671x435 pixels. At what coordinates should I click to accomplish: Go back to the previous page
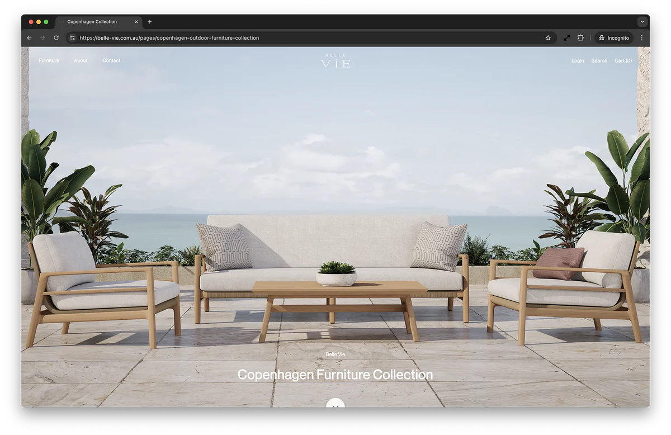30,38
